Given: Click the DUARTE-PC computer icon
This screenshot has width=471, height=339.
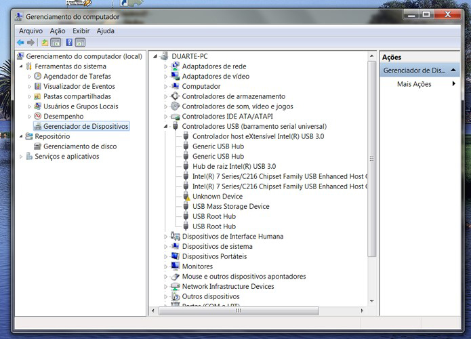Looking at the screenshot, I should tap(164, 56).
